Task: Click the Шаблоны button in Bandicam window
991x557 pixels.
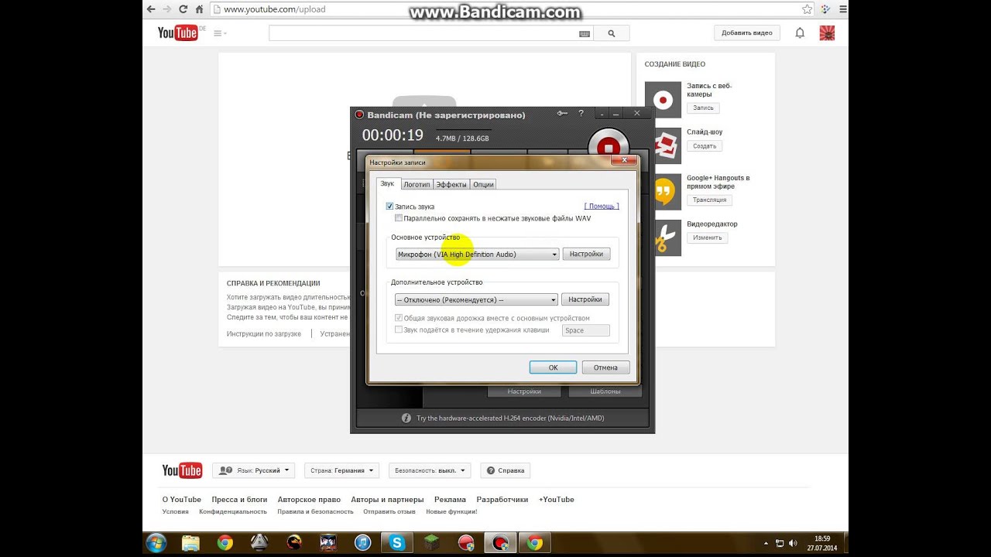Action: tap(605, 391)
